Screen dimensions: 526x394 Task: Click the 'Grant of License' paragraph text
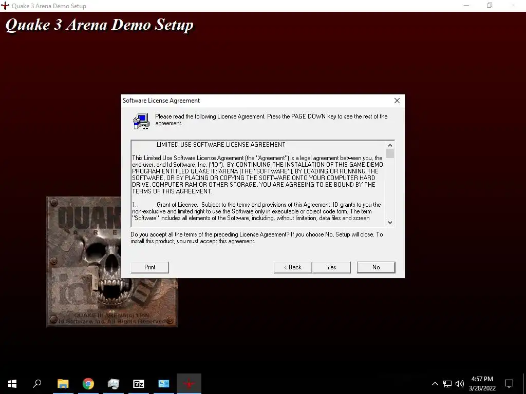[x=257, y=211]
